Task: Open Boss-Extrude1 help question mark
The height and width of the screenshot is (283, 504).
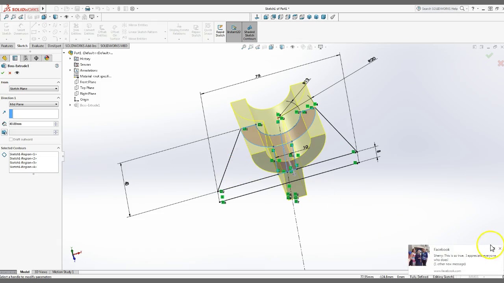Action: [x=57, y=66]
